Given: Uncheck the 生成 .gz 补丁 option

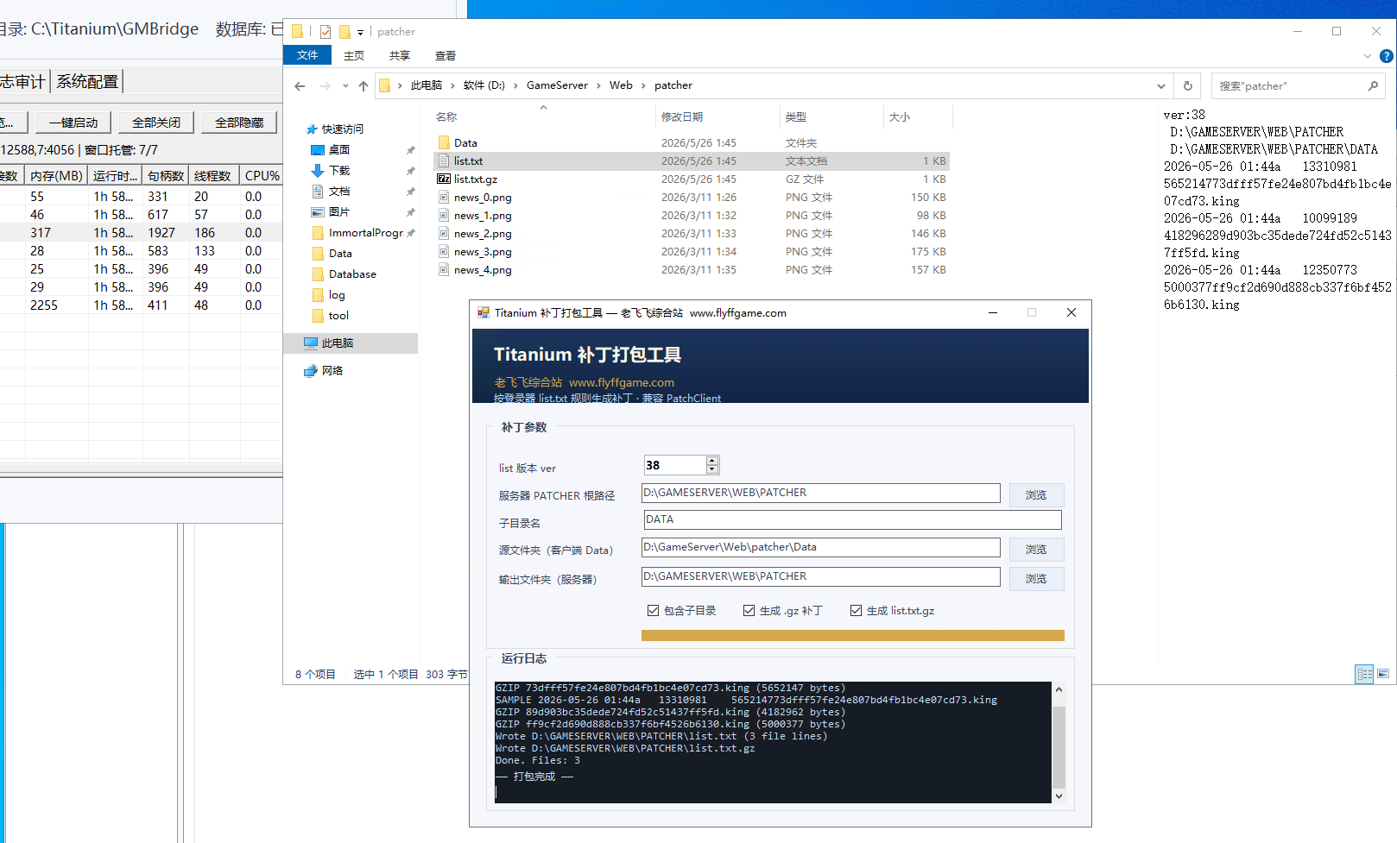Looking at the screenshot, I should point(783,610).
